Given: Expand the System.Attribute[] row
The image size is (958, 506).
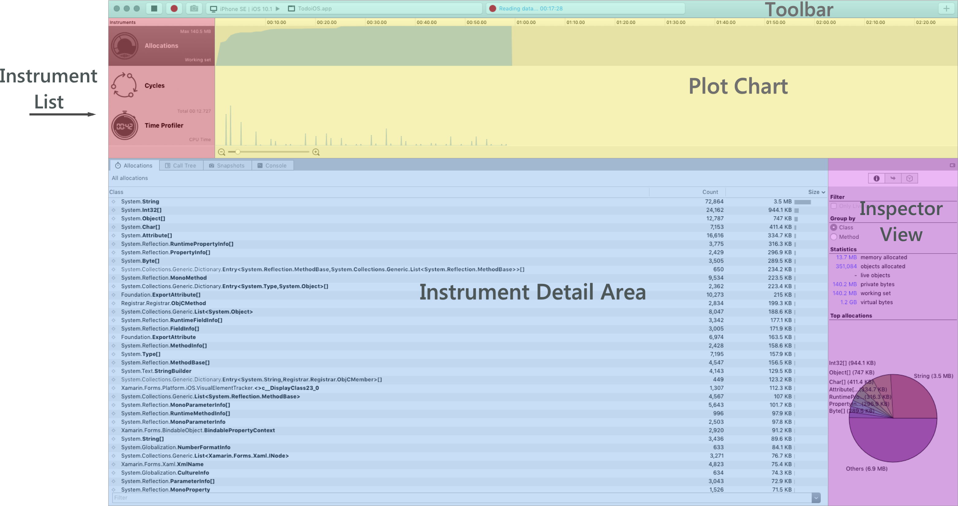Looking at the screenshot, I should 113,236.
